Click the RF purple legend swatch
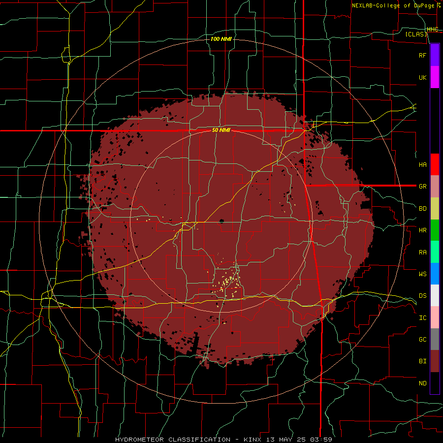 (435, 55)
